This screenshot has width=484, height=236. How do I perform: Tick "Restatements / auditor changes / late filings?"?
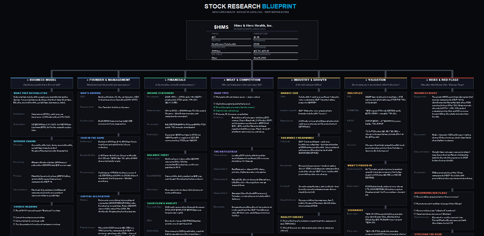pyautogui.click(x=414, y=203)
